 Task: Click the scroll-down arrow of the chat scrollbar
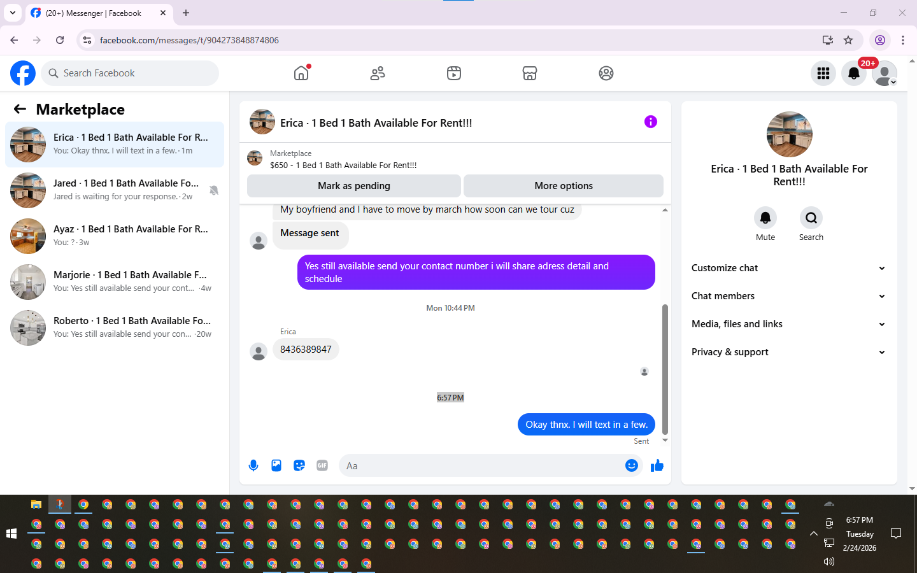point(665,441)
